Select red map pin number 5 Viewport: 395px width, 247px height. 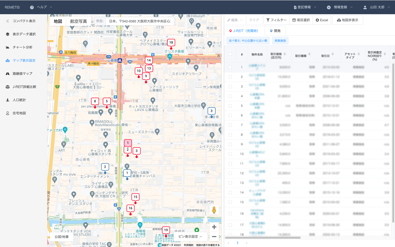[x=107, y=101]
